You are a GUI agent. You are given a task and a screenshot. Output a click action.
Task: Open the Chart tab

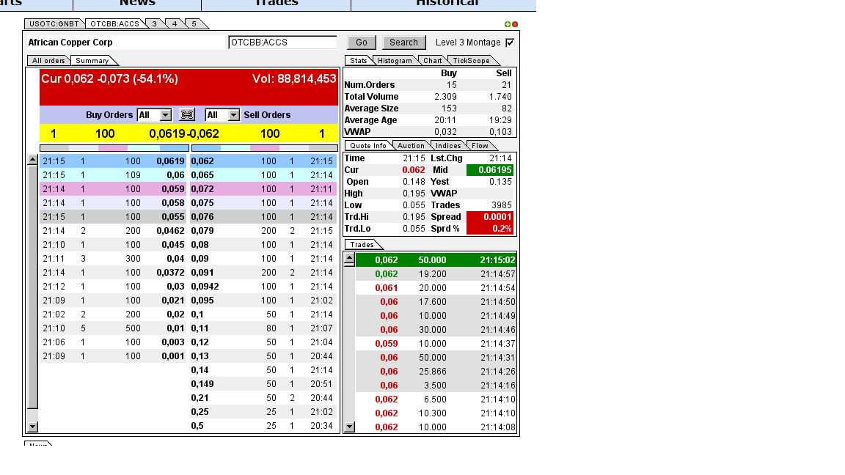pos(433,60)
